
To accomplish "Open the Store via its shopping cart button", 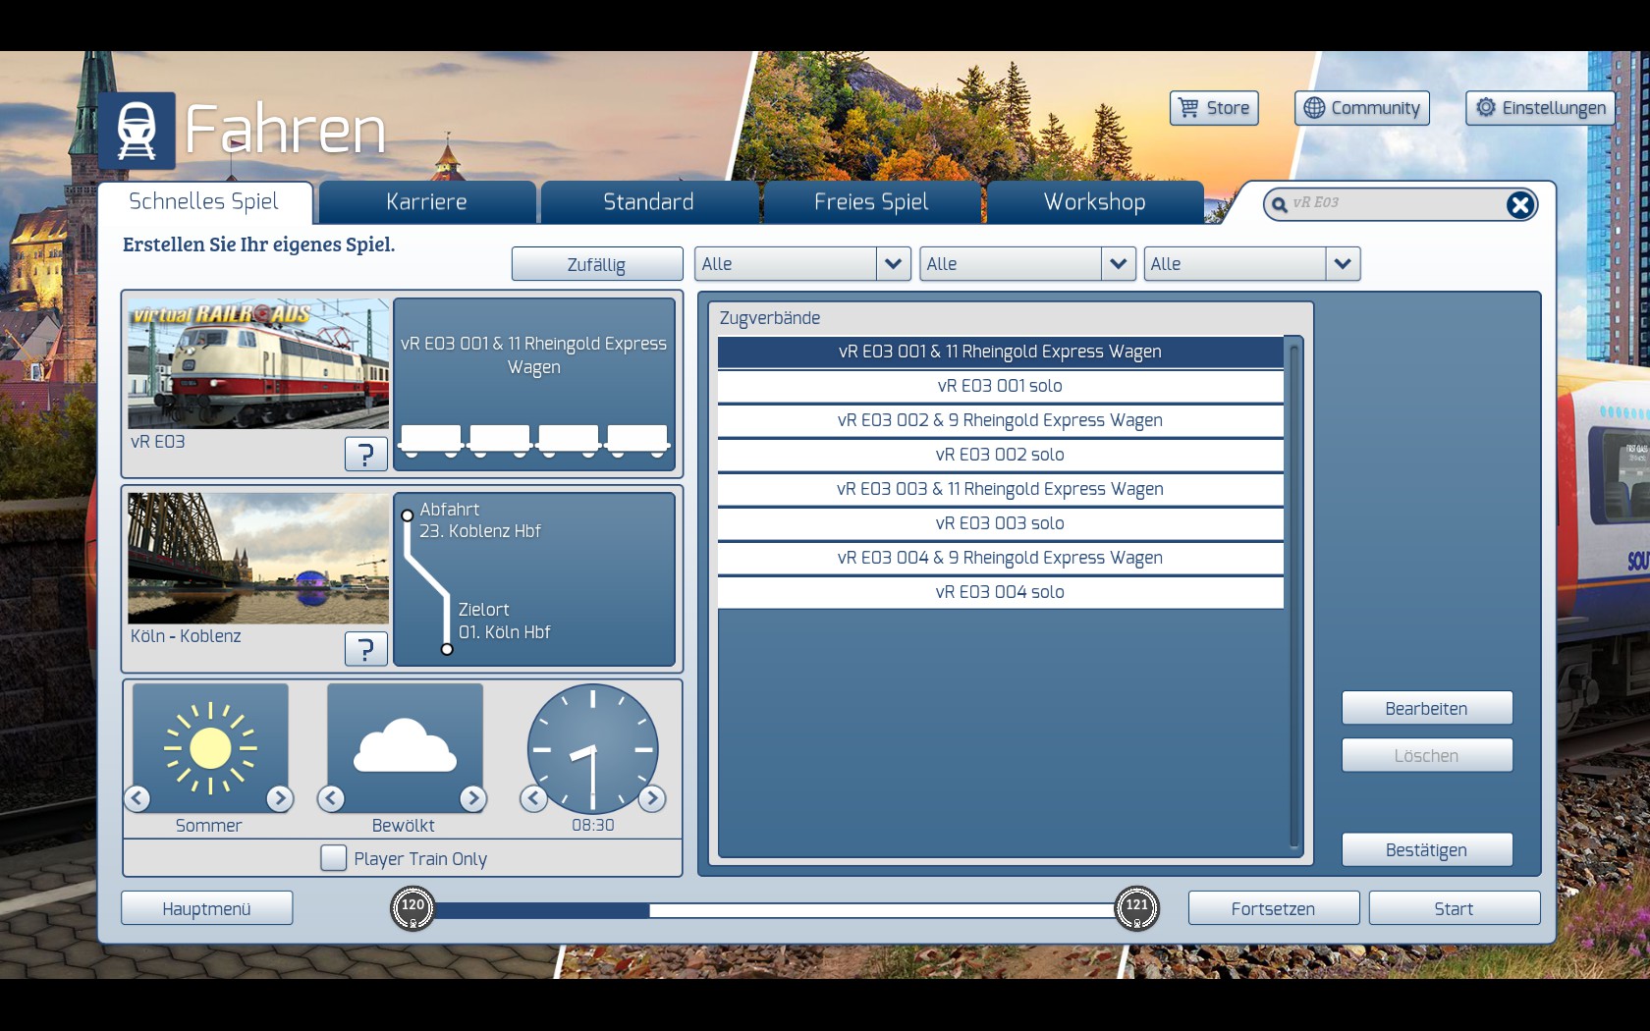I will (x=1214, y=108).
